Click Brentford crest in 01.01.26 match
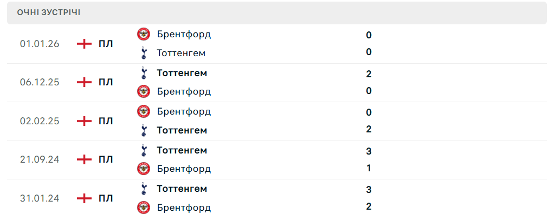The image size is (555, 214). [143, 34]
